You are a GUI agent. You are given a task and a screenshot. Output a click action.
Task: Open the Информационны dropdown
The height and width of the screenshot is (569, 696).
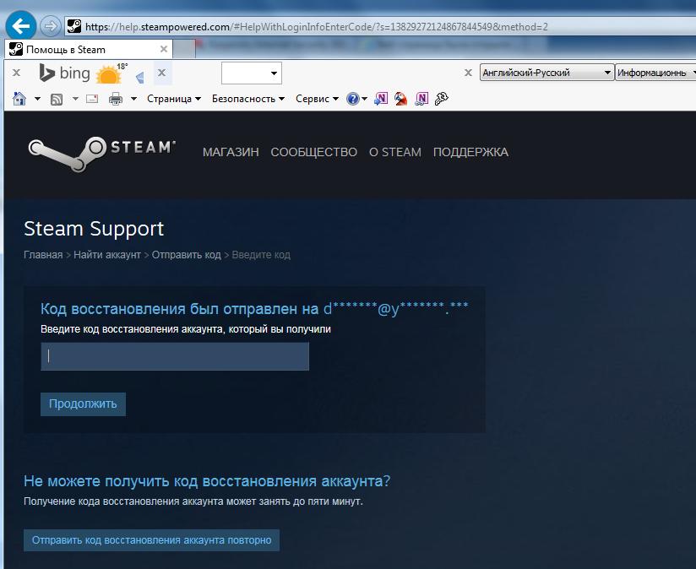[656, 73]
